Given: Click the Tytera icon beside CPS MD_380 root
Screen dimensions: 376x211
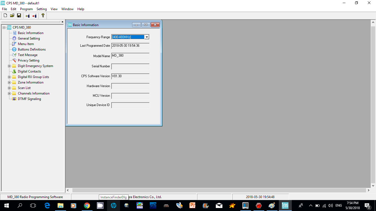Looking at the screenshot, I should [9, 27].
